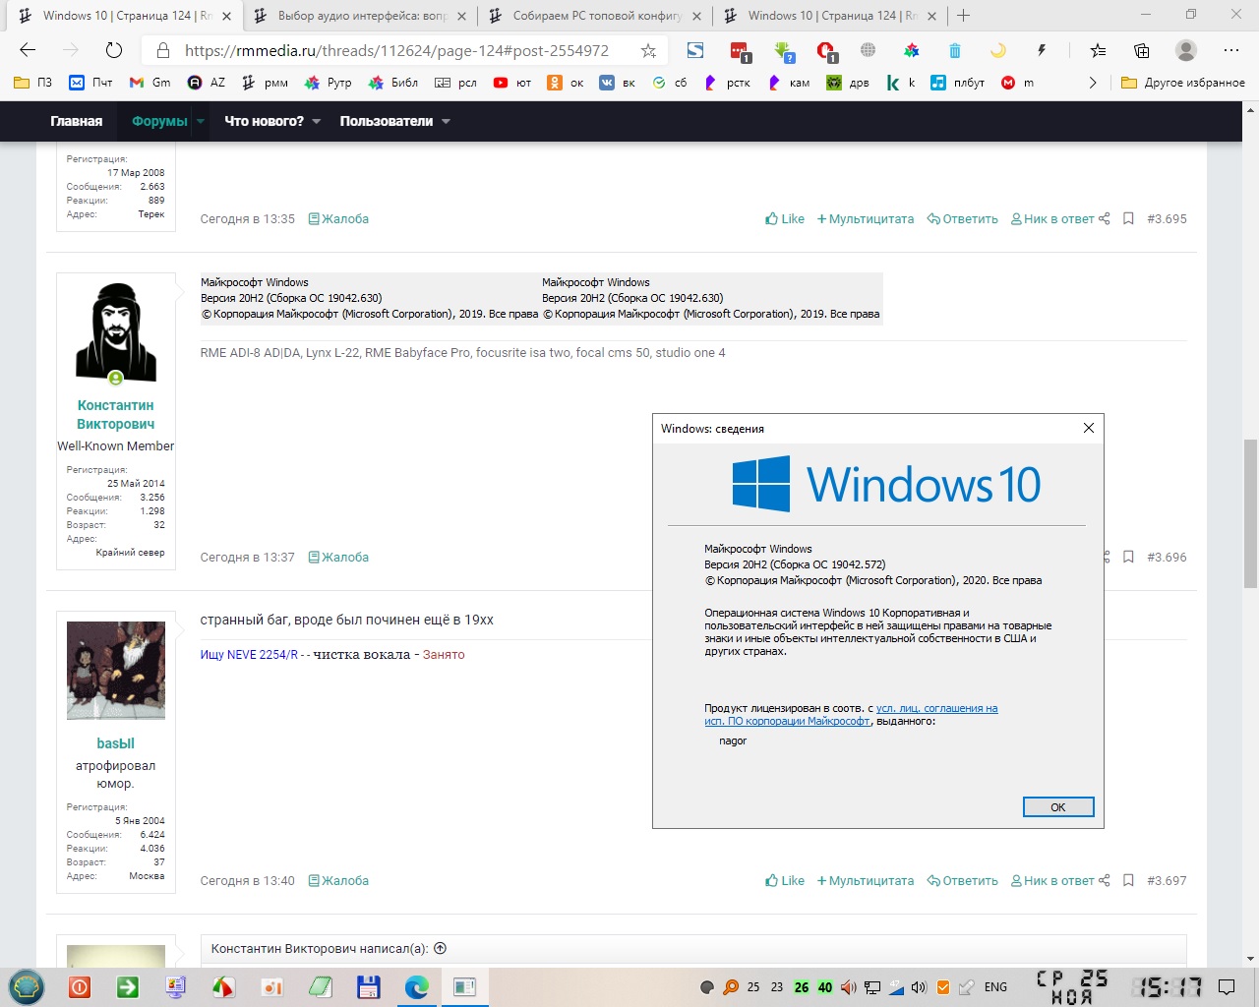Bookmark post #3.696
The width and height of the screenshot is (1259, 1007).
(1128, 557)
